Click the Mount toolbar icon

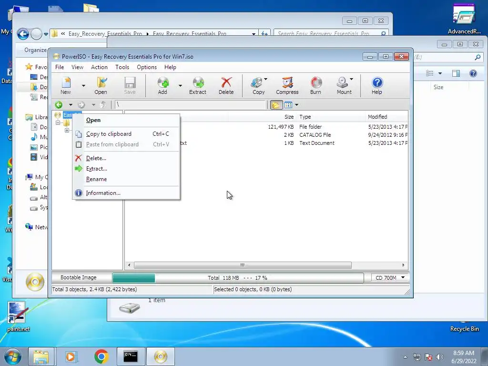tap(344, 86)
